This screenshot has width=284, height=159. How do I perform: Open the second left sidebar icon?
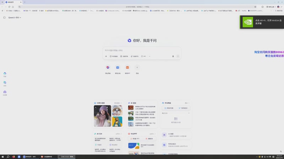click(5, 83)
